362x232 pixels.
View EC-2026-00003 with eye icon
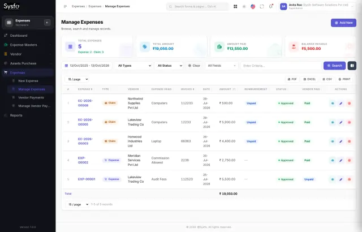pos(333,141)
